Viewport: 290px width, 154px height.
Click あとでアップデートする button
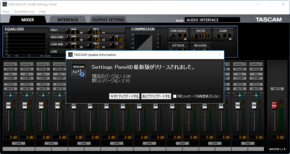tap(156, 96)
